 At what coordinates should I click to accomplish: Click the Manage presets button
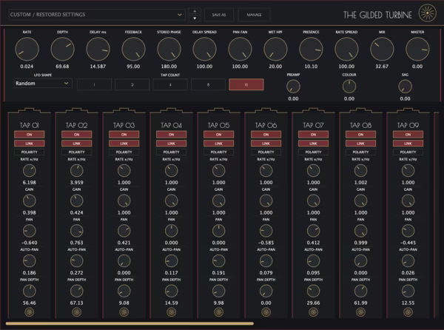[254, 15]
